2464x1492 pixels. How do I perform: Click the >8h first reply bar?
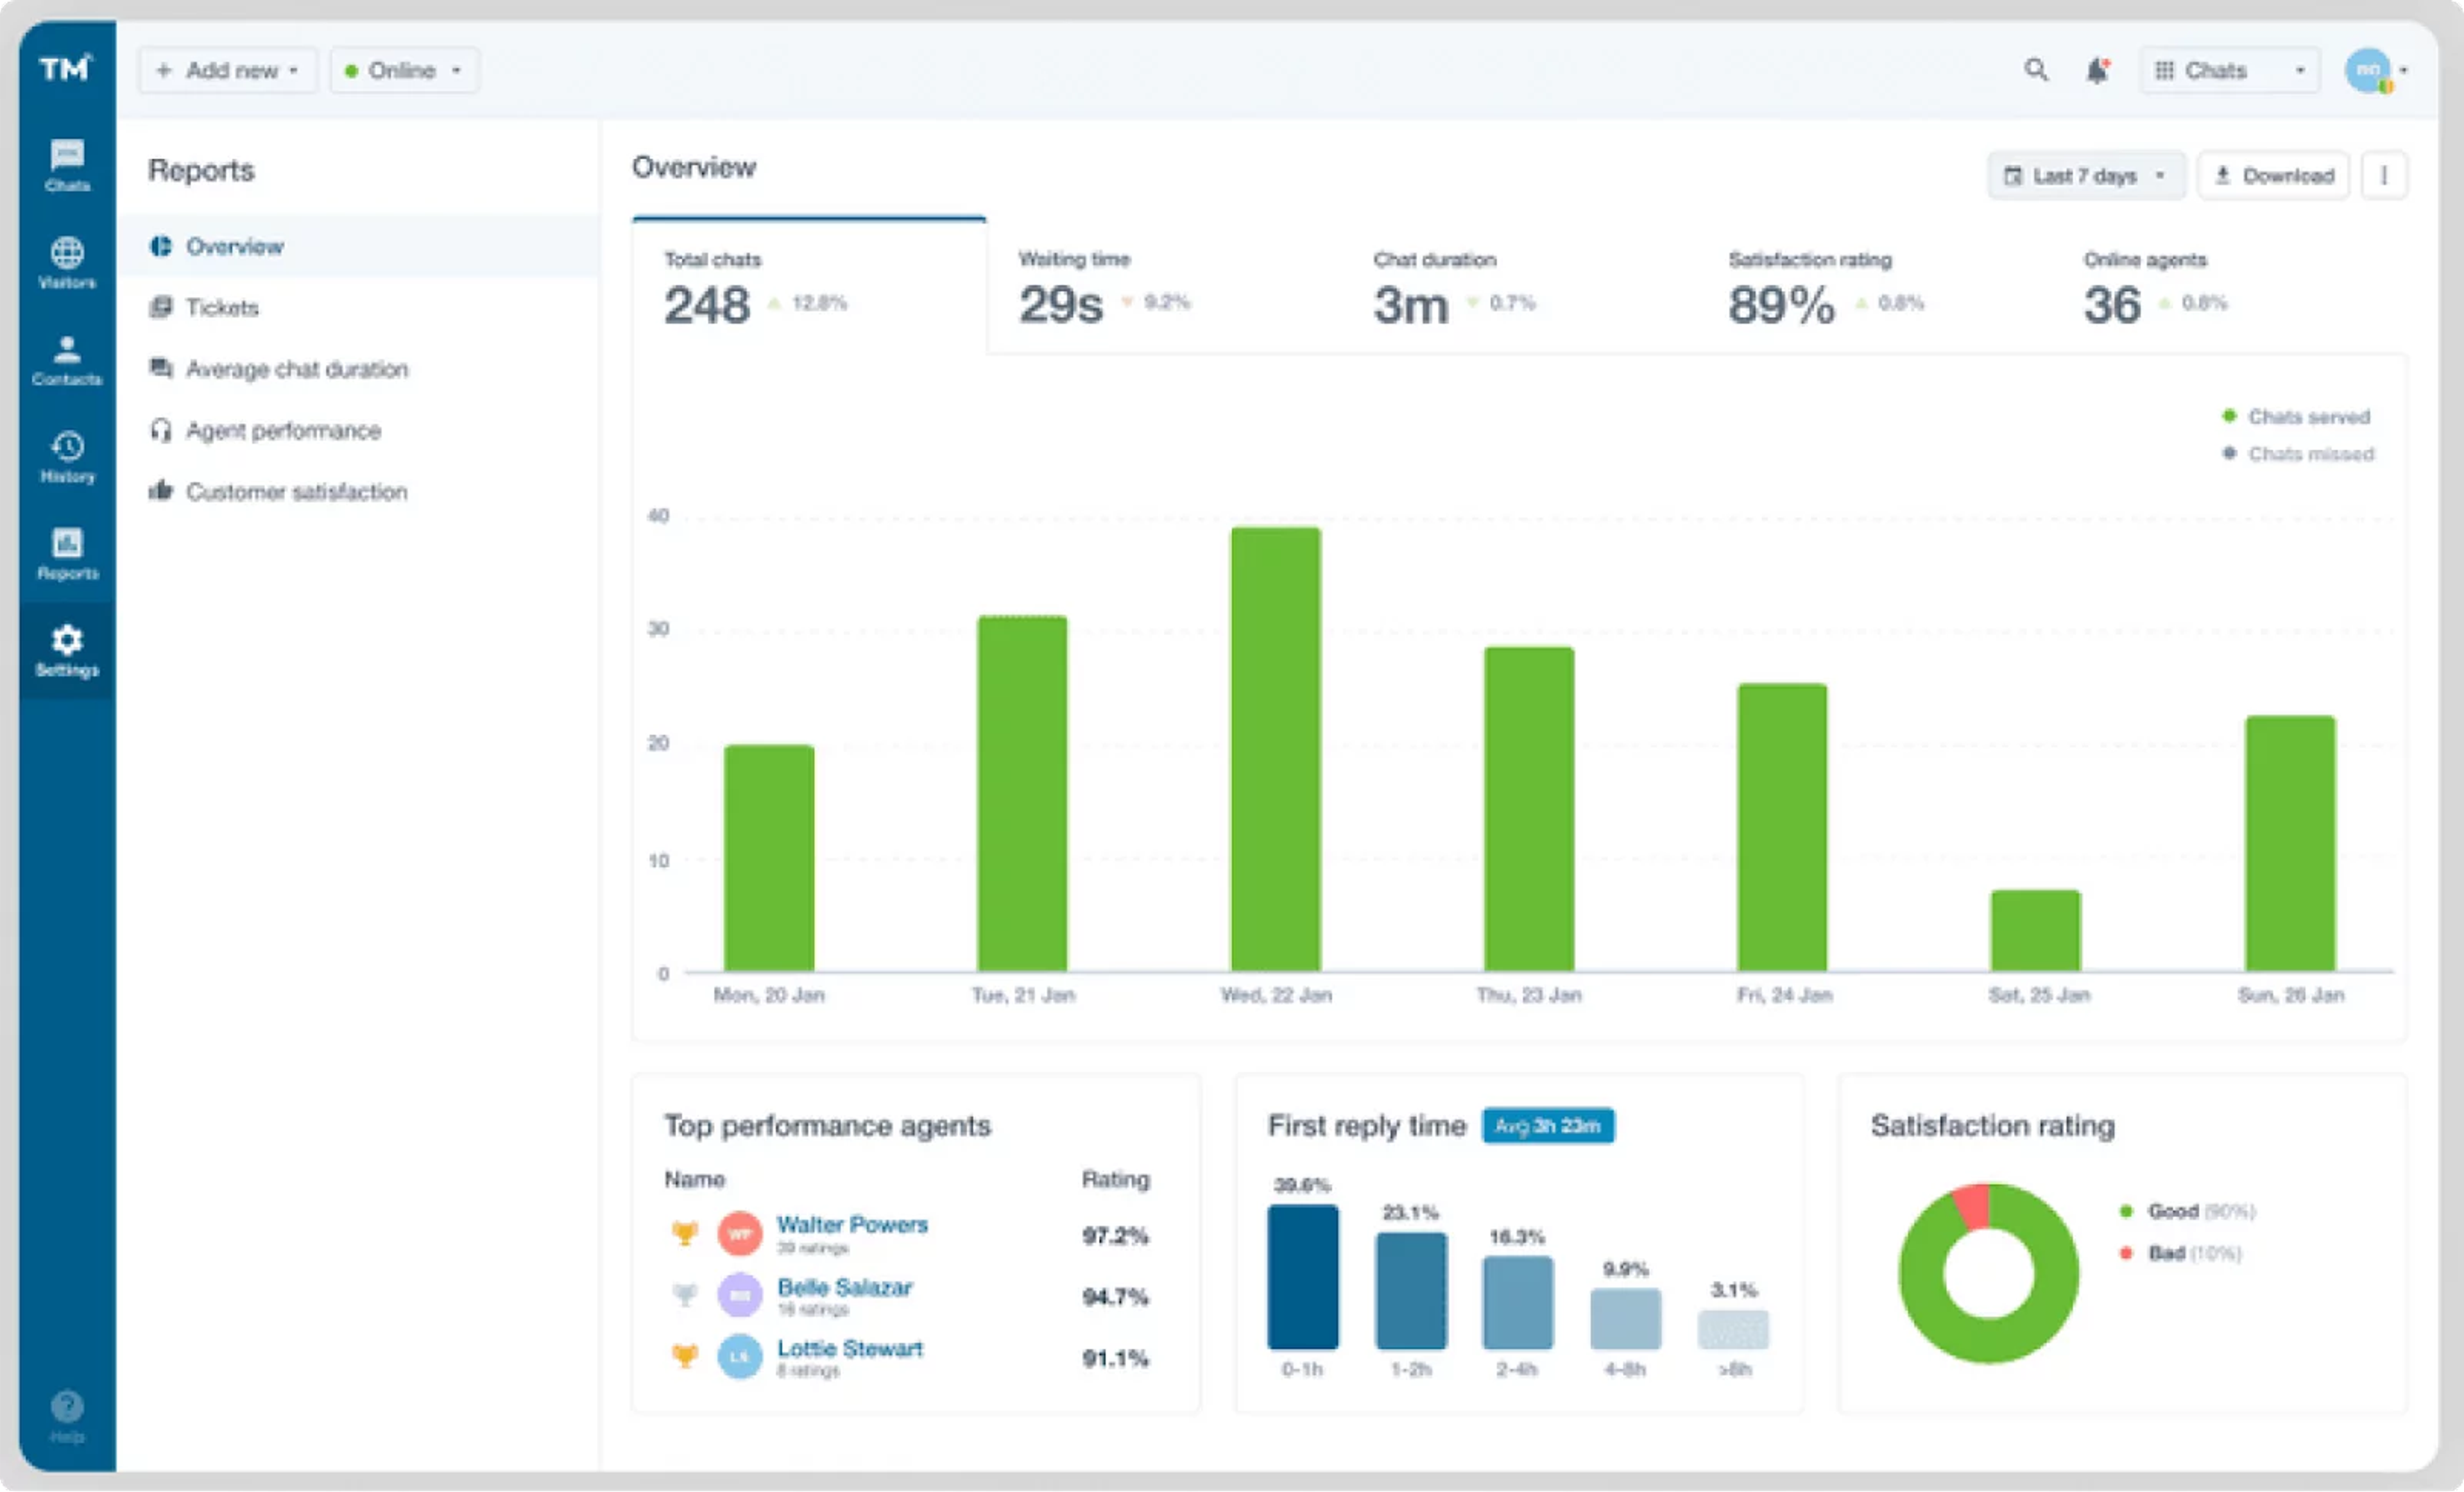[x=1733, y=1330]
